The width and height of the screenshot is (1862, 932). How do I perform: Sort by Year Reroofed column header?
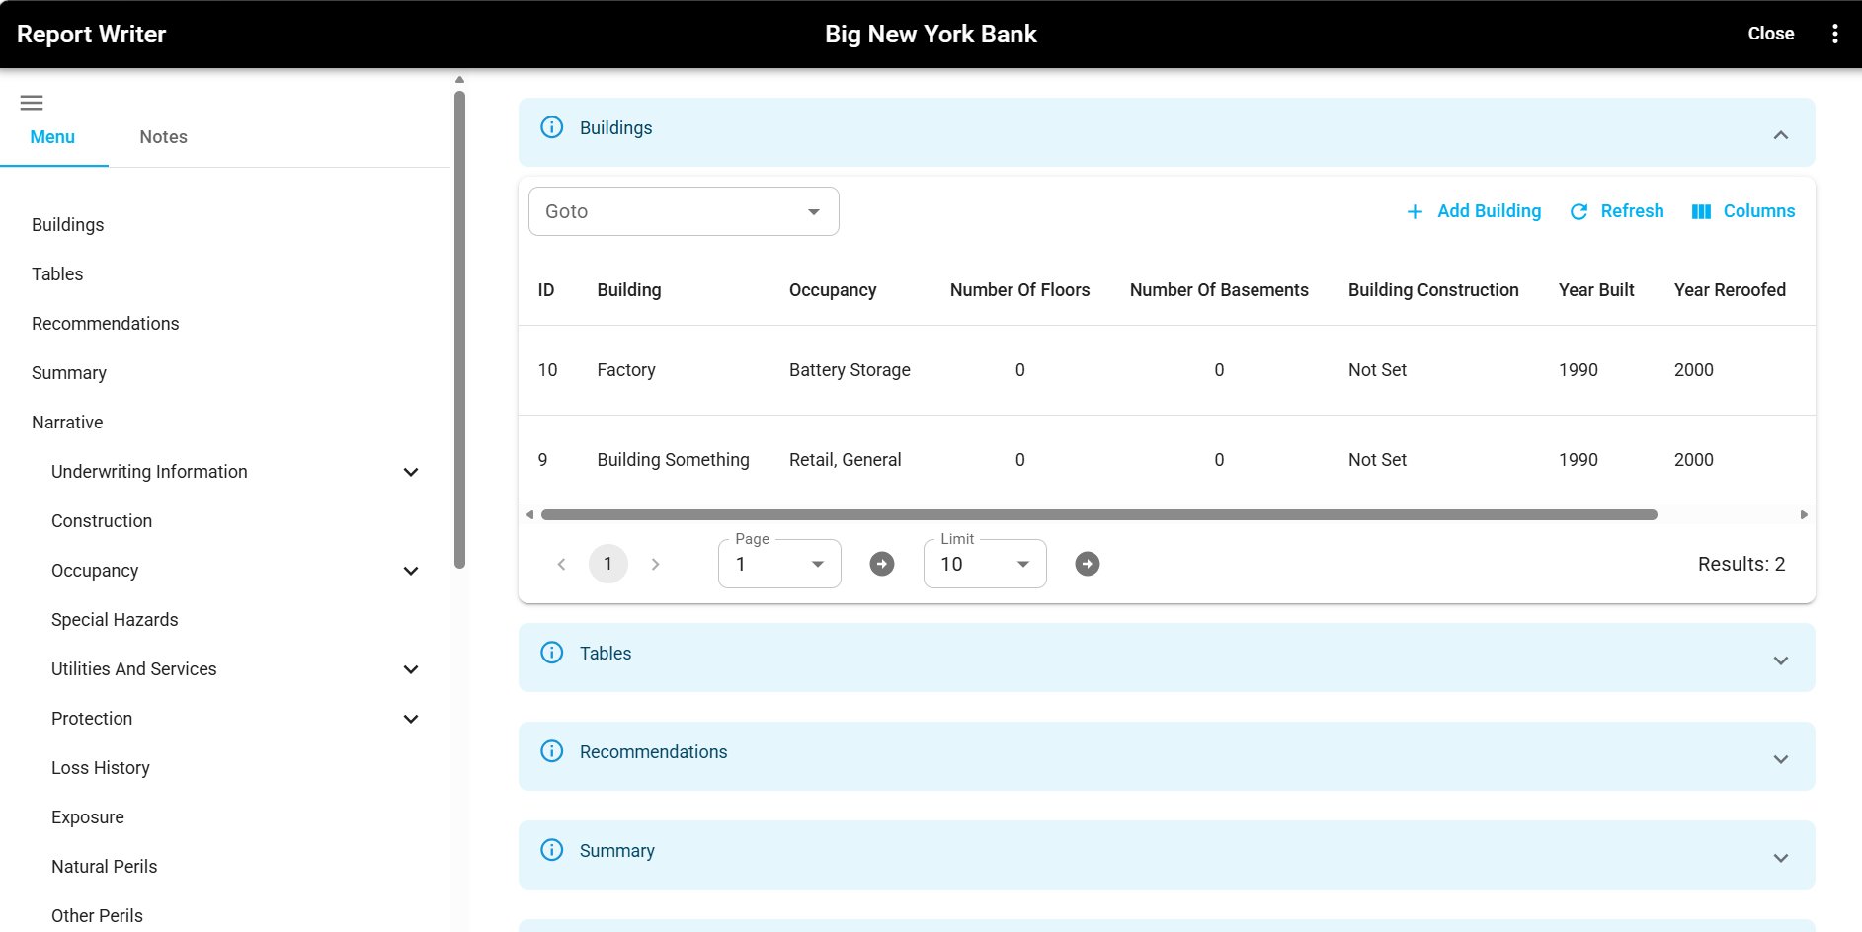tap(1730, 290)
